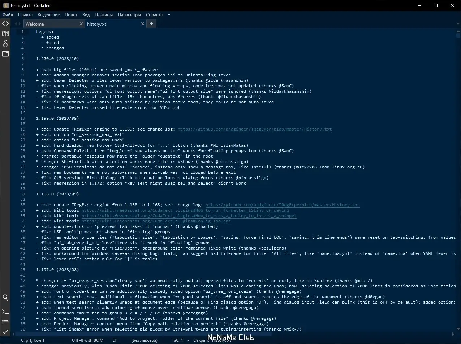Place cursor on '1.198.0 (2023/09)' heading
The height and width of the screenshot is (344, 461).
(x=57, y=194)
